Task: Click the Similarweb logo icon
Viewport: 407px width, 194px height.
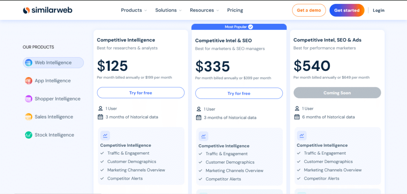Action: pyautogui.click(x=26, y=10)
